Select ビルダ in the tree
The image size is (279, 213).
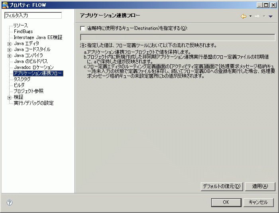[x=19, y=85]
